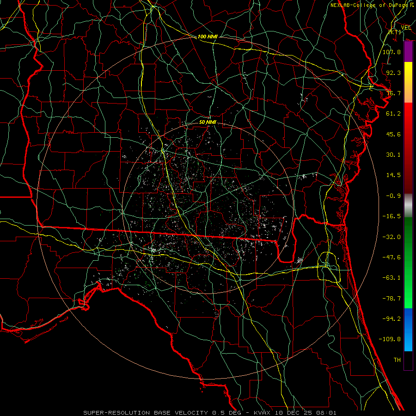The width and height of the screenshot is (416, 416).
Task: Click the -32.0 velocity legend value
Action: (x=392, y=237)
